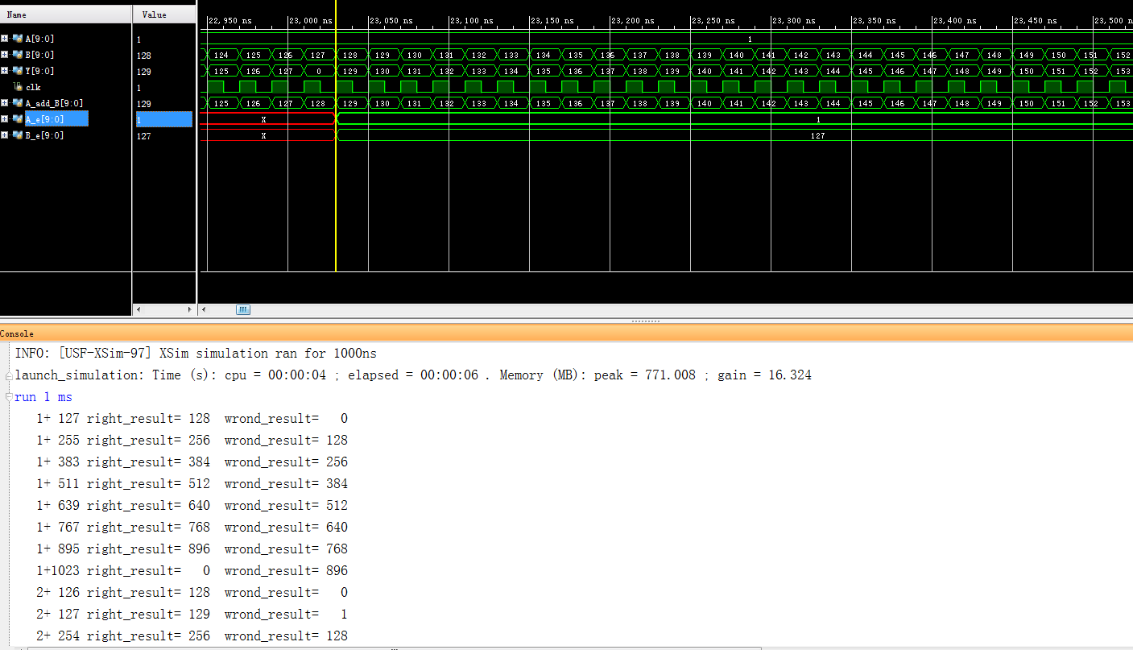The image size is (1133, 650).
Task: Select the A_add_B[9:0] signal name
Action: 54,103
